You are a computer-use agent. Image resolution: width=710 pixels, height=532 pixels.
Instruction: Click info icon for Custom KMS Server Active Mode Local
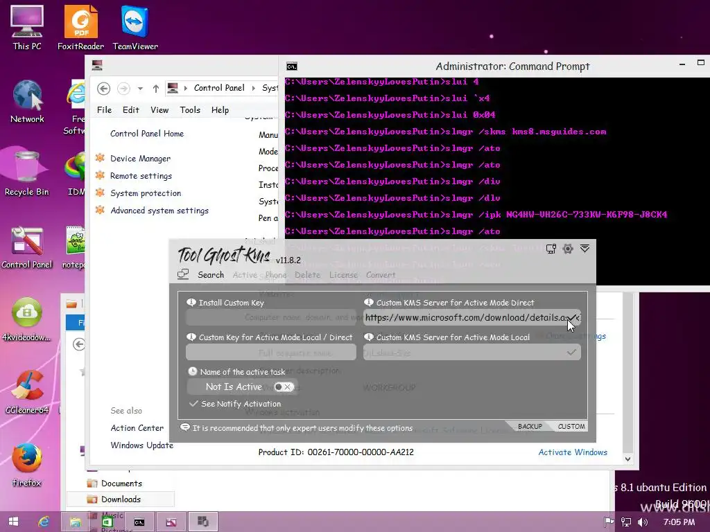pyautogui.click(x=369, y=337)
